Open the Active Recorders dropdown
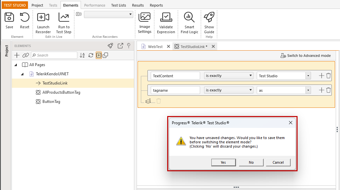Viewport: 340px width, 190px height. tap(108, 14)
